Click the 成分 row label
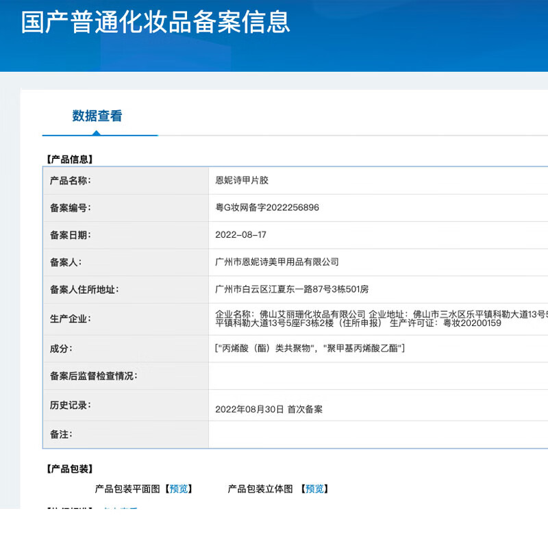Image resolution: width=548 pixels, height=548 pixels. point(61,349)
